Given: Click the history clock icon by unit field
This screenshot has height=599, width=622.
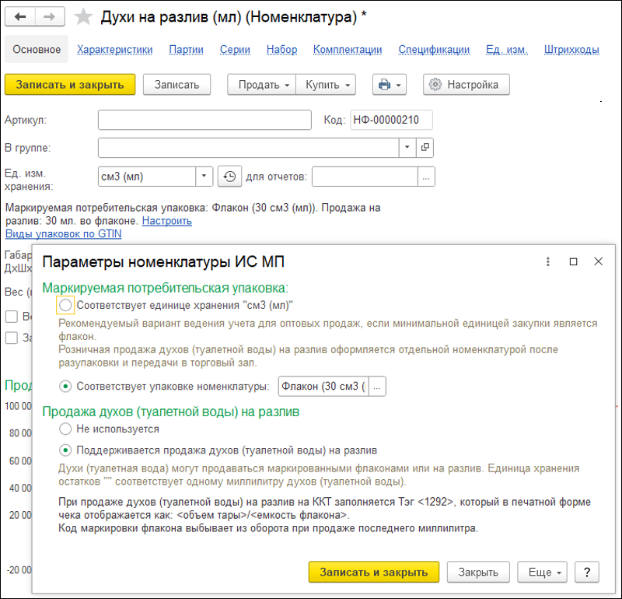Looking at the screenshot, I should tap(229, 177).
